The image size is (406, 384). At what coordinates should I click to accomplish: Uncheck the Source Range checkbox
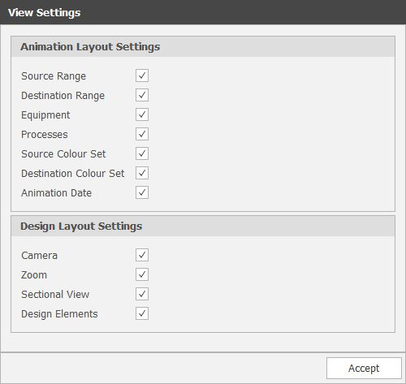[x=142, y=76]
